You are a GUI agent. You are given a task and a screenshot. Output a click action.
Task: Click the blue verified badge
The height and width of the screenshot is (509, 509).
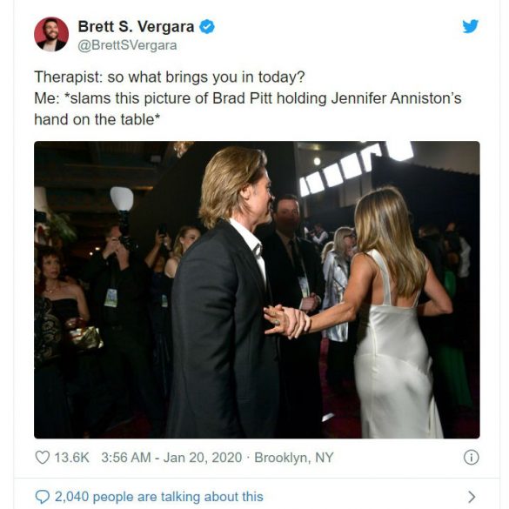[207, 27]
